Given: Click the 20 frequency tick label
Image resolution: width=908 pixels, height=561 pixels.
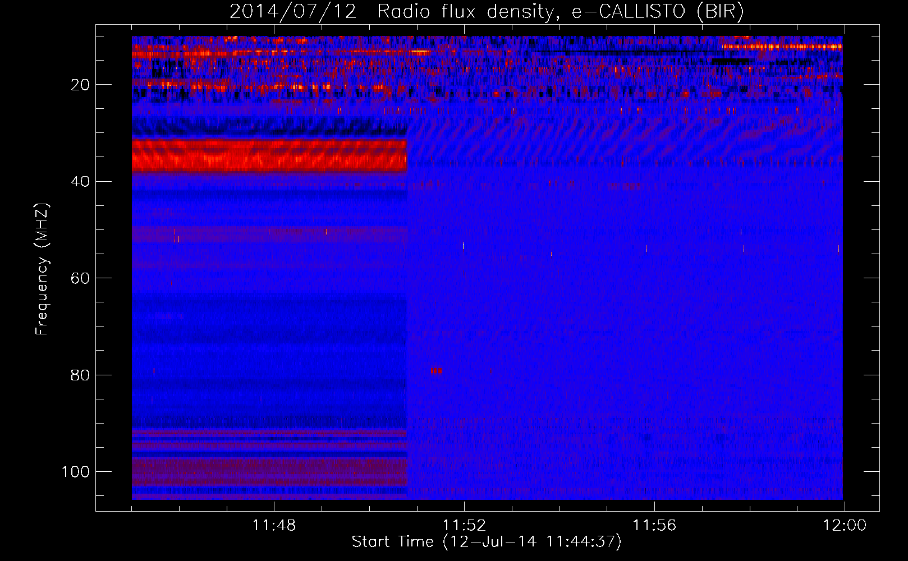Looking at the screenshot, I should click(81, 85).
